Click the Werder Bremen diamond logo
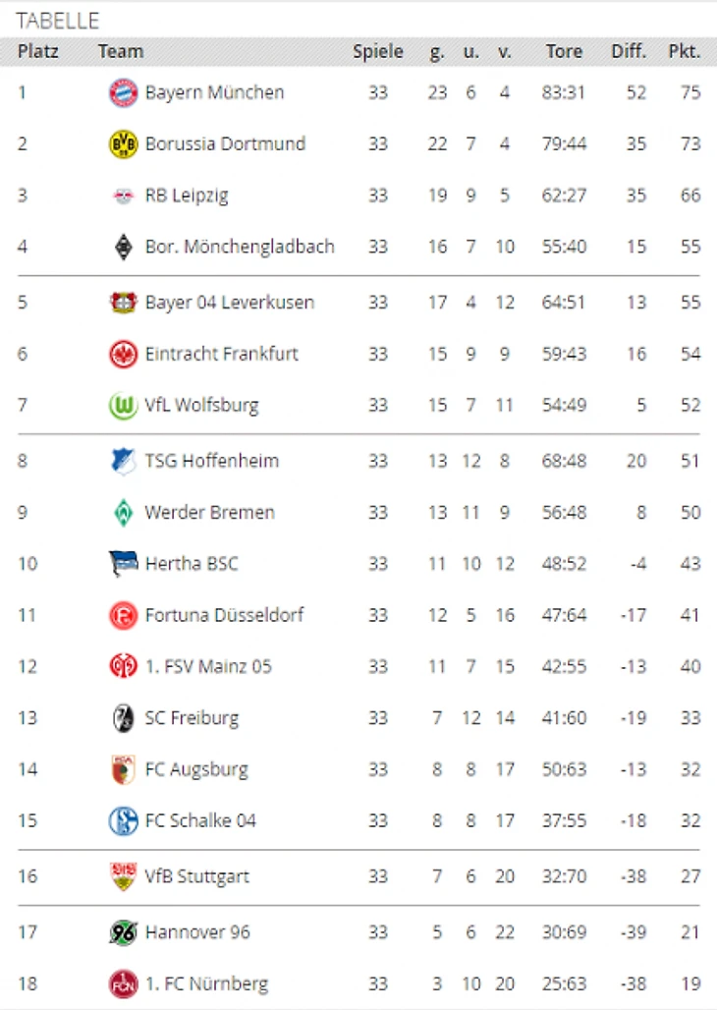This screenshot has height=1010, width=717. (x=123, y=513)
